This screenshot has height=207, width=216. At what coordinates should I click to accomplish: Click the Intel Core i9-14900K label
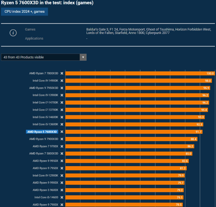pos(45,81)
